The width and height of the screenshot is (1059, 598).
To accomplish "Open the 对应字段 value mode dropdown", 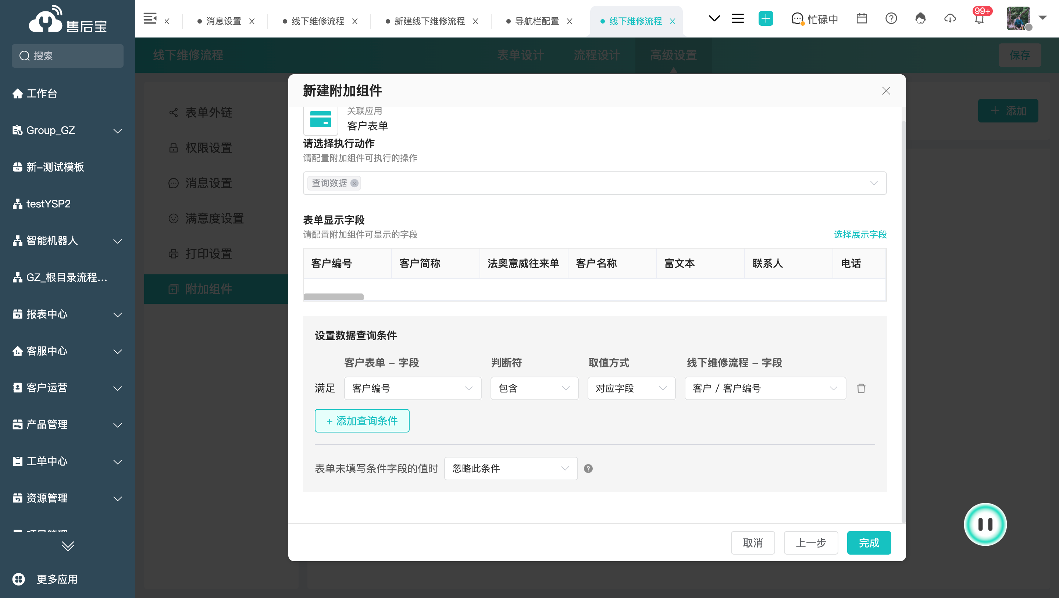I will click(631, 389).
